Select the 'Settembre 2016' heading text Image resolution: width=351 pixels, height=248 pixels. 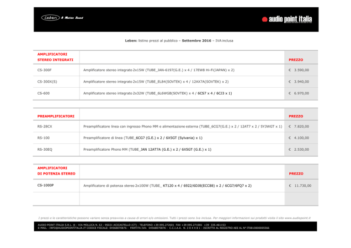[197, 41]
